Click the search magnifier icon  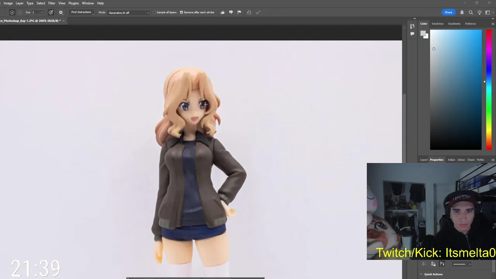tap(471, 12)
